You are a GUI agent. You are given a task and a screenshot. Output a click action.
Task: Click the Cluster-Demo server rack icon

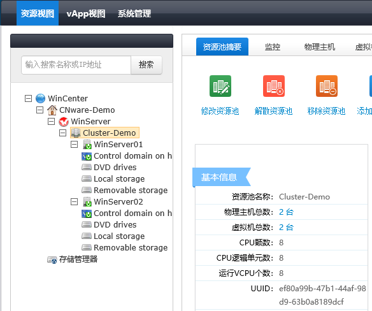76,133
